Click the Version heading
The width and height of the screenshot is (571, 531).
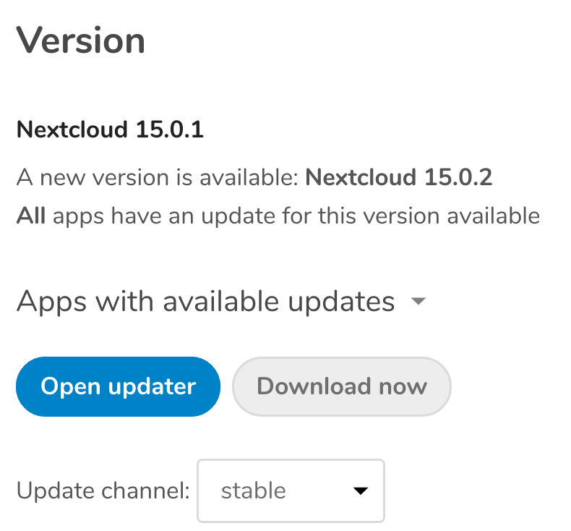click(81, 41)
